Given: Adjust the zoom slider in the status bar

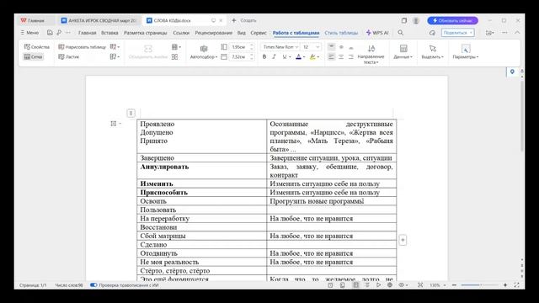Looking at the screenshot, I should coord(479,285).
